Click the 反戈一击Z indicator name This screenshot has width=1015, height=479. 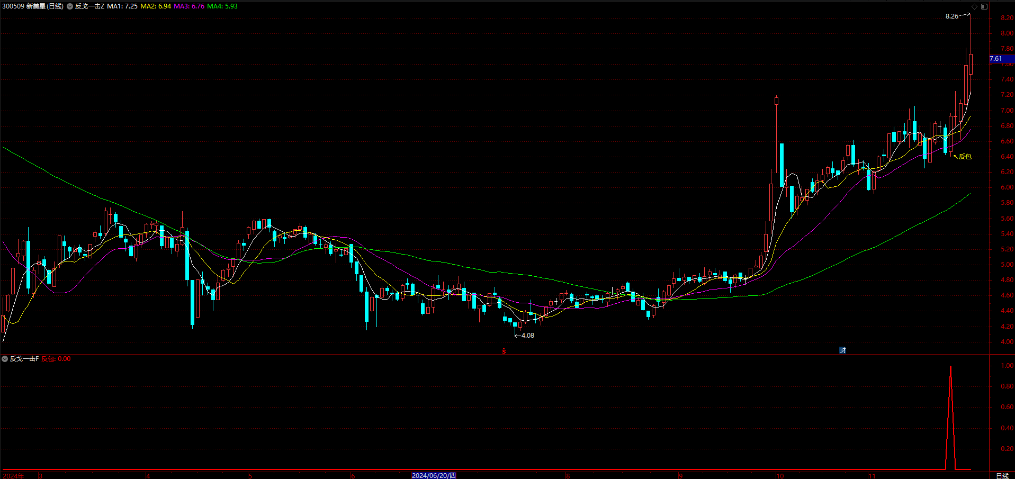89,6
